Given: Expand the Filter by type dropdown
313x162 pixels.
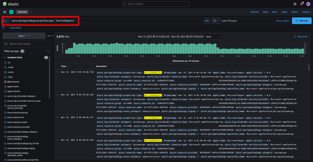Looking at the screenshot, I should click(x=27, y=51).
